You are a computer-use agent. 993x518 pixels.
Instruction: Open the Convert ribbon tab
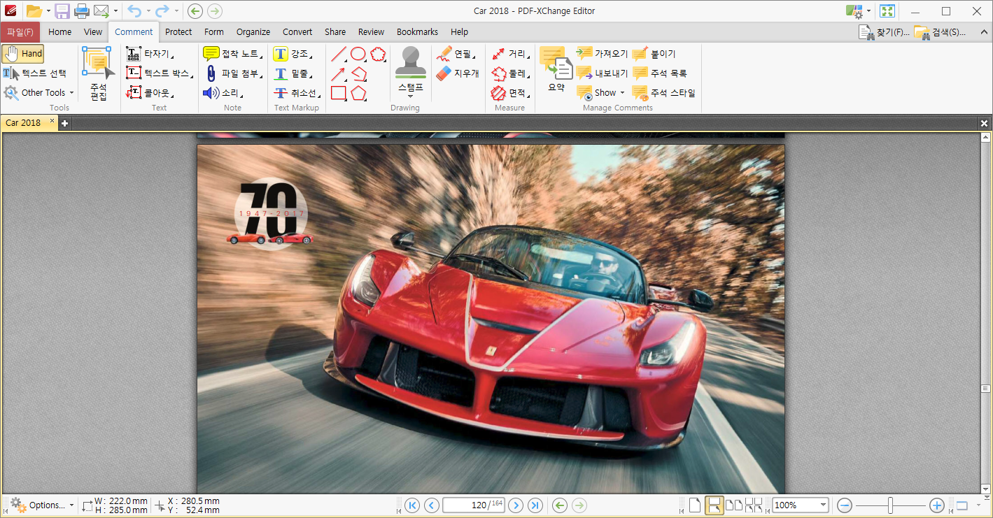tap(297, 31)
